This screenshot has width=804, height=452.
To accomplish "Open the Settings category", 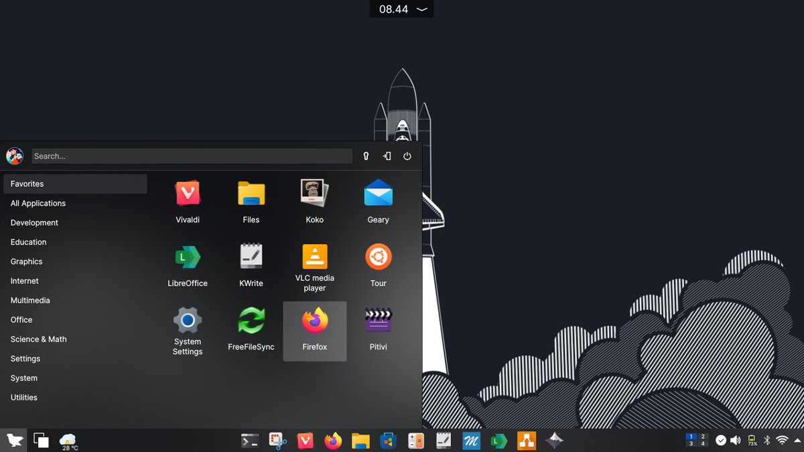I will tap(75, 358).
